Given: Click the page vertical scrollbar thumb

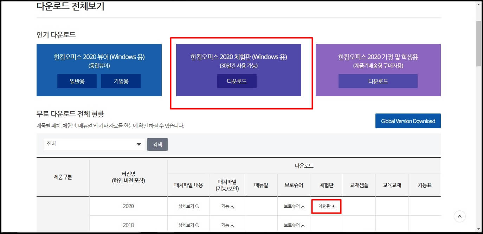Looking at the screenshot, I should (x=479, y=43).
